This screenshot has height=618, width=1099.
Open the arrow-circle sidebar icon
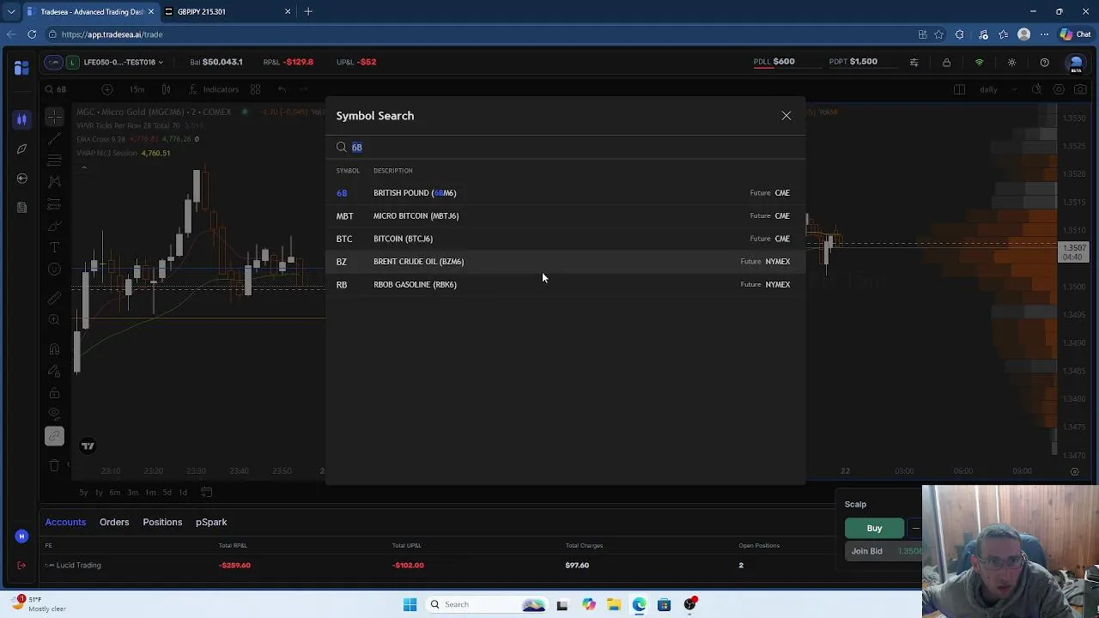click(21, 178)
